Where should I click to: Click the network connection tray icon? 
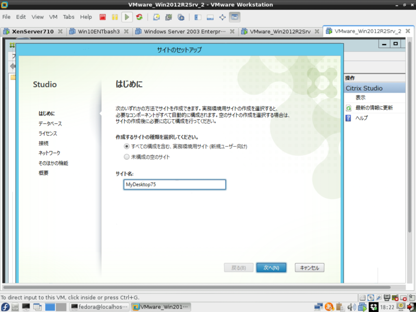pos(318,307)
